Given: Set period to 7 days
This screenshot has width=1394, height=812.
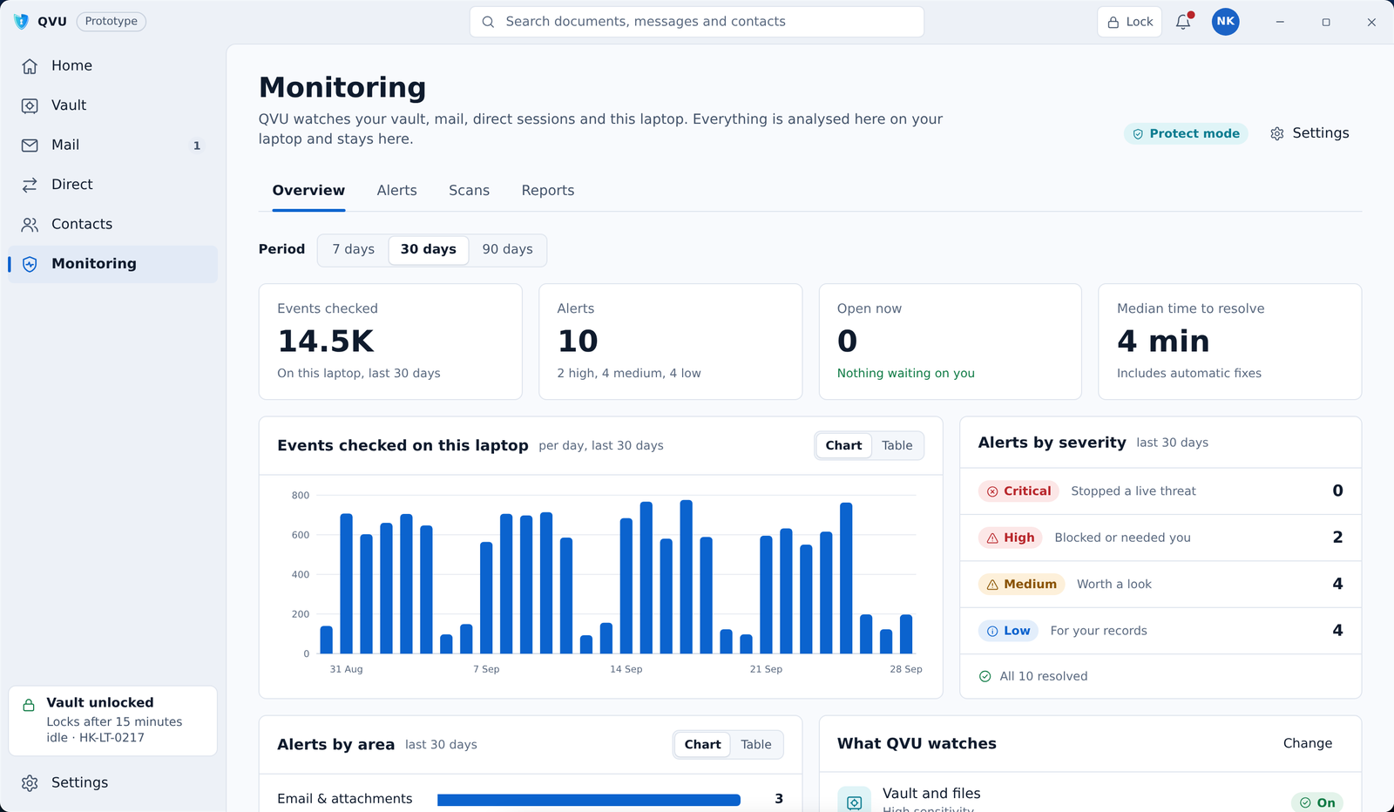Looking at the screenshot, I should [x=354, y=249].
